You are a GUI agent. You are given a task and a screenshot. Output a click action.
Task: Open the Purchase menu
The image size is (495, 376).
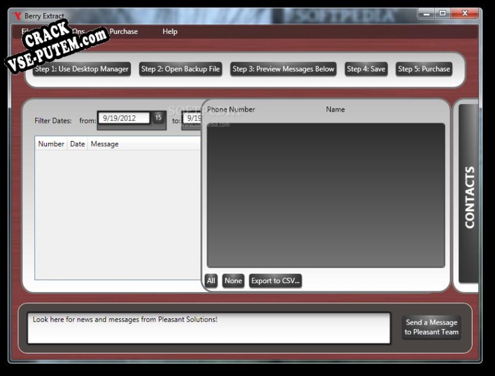coord(123,31)
